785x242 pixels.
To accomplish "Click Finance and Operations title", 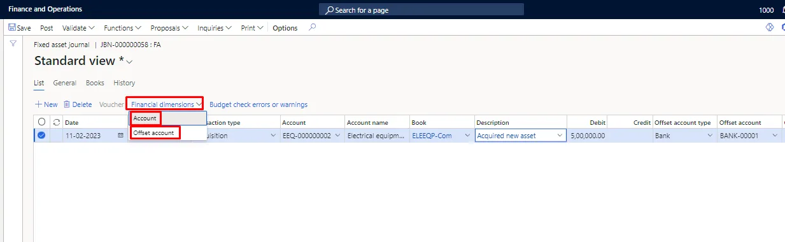I will coord(45,10).
